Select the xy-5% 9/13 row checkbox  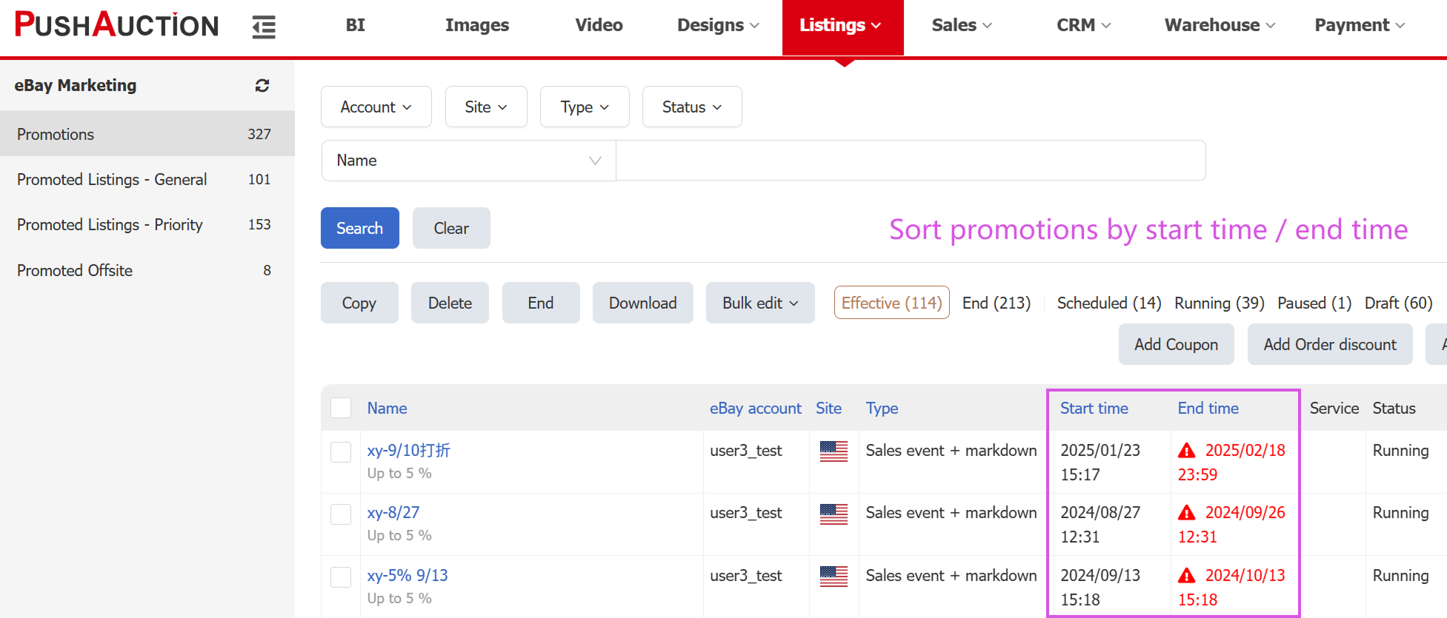[341, 577]
